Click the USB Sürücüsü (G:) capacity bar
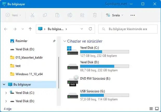This screenshot has width=161, height=112. click(x=104, y=95)
